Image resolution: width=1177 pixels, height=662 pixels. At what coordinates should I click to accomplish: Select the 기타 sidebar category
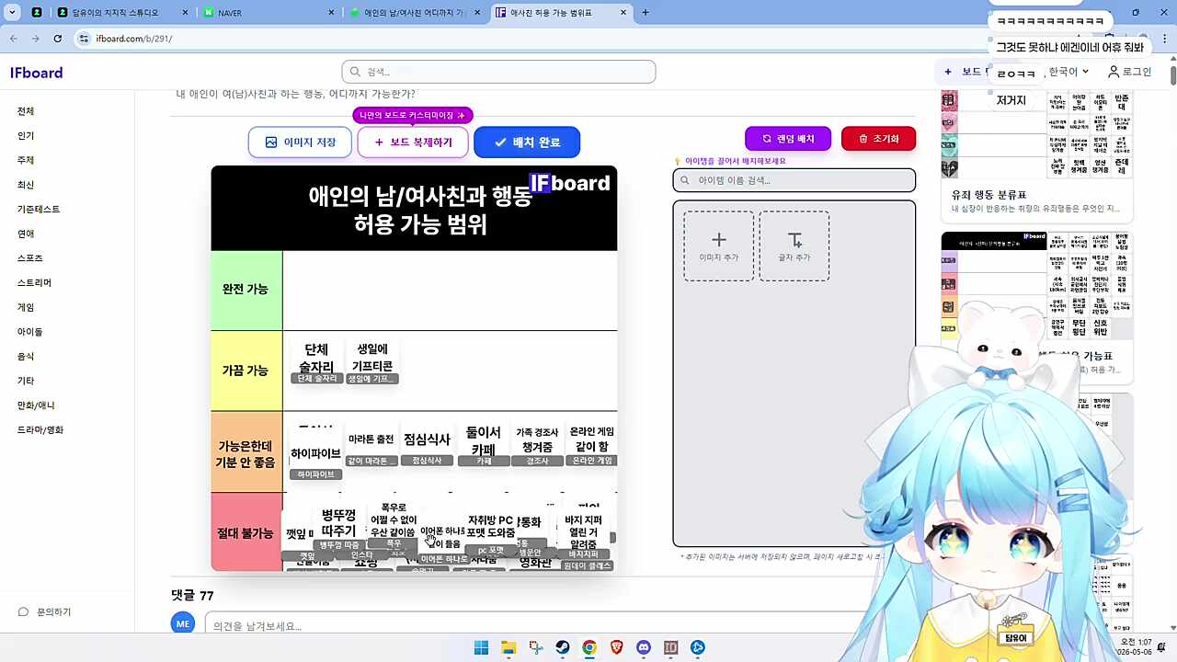26,381
